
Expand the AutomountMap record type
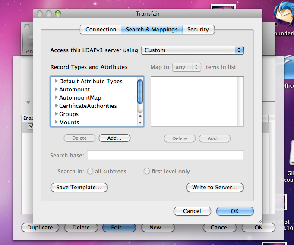(56, 97)
